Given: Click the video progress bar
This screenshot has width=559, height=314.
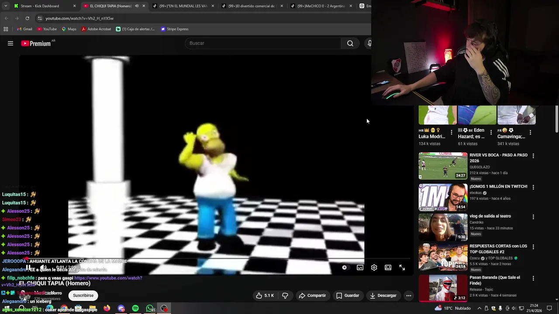Looking at the screenshot, I should point(216,259).
